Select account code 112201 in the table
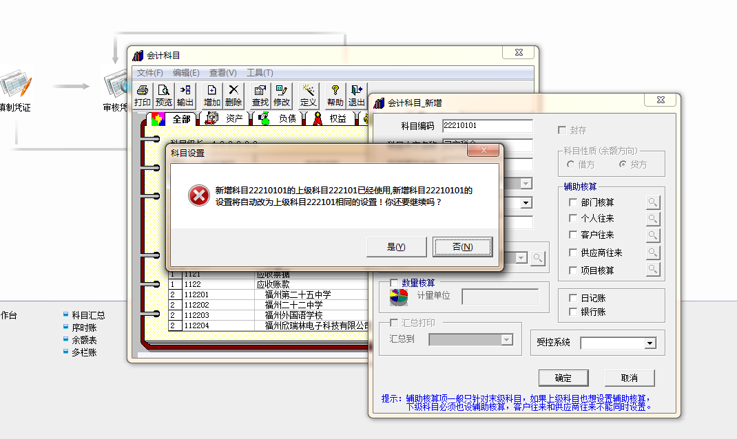 click(196, 295)
